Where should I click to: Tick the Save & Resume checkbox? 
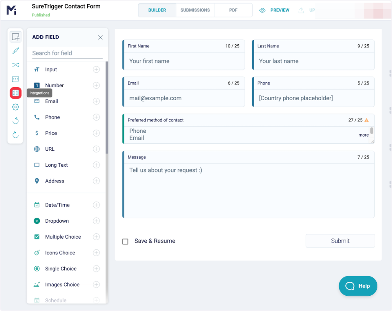125,241
